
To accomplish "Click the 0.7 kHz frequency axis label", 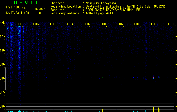I will click(x=2, y=92).
